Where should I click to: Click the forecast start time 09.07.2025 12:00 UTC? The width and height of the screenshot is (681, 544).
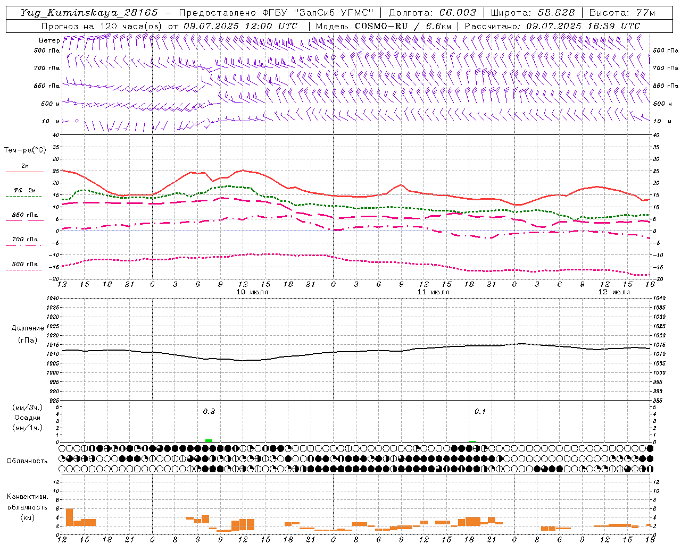click(x=240, y=26)
